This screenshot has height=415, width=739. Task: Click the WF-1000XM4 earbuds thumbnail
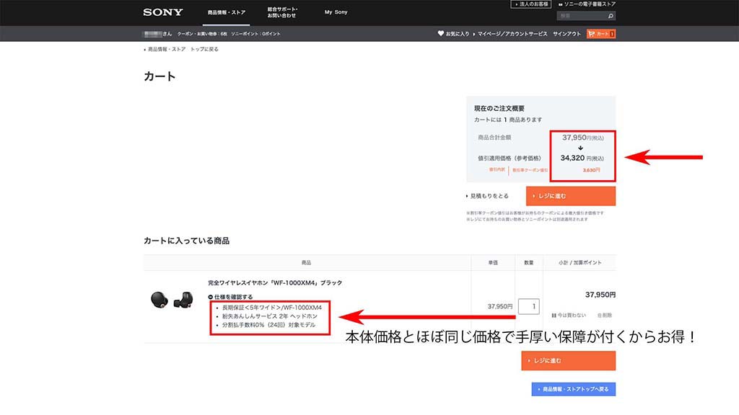(172, 300)
